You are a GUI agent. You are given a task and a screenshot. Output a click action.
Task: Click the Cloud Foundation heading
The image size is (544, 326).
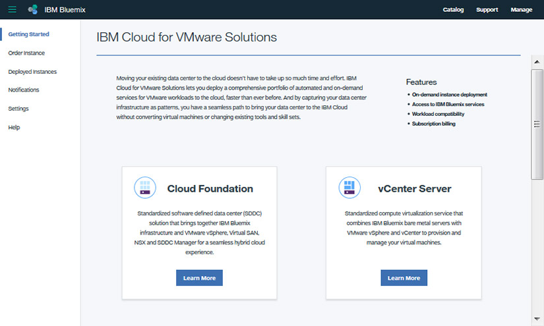[210, 188]
